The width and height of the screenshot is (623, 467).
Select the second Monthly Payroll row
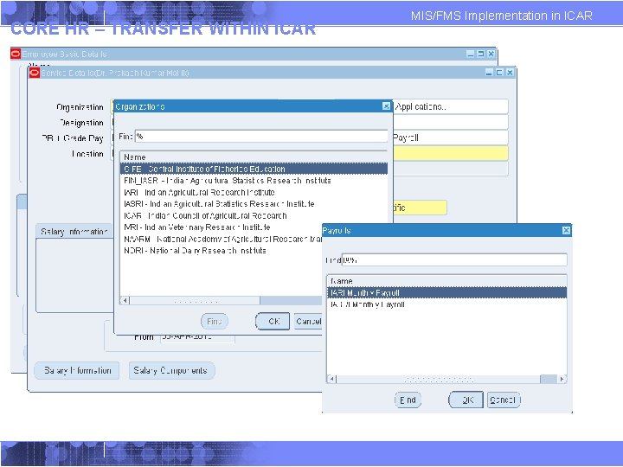point(446,304)
